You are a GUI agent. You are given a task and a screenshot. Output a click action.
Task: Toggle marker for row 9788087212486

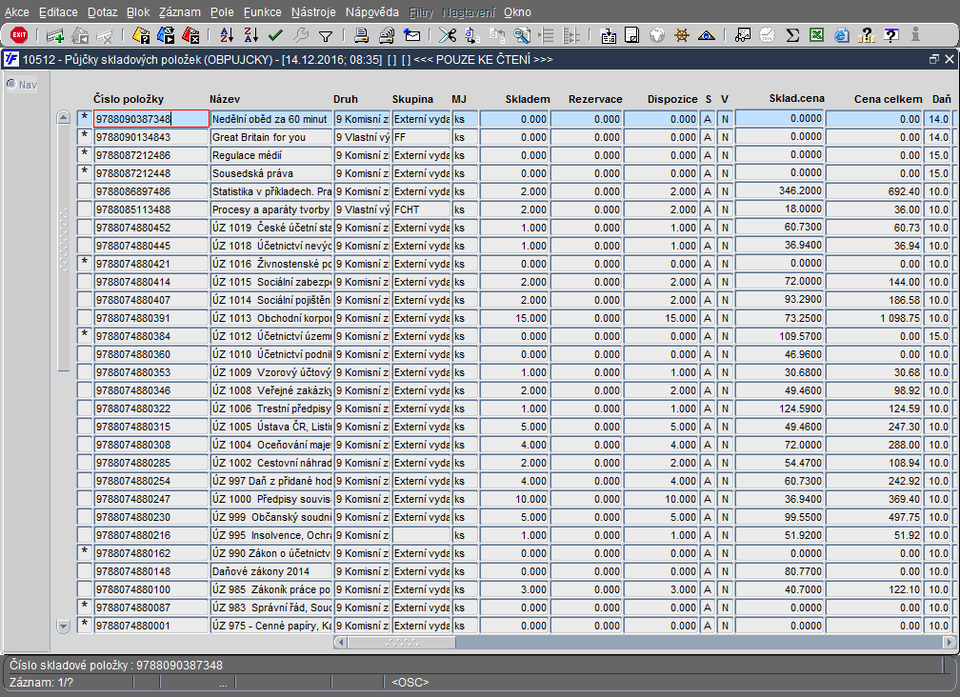point(85,155)
